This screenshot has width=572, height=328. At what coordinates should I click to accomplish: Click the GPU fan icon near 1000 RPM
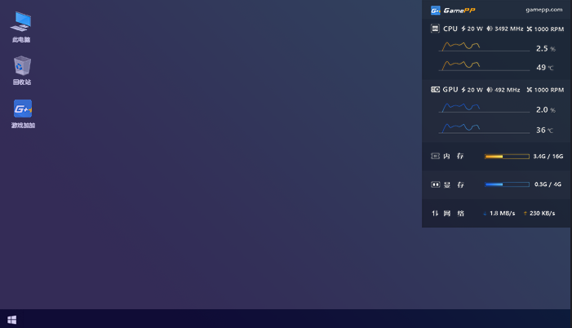[530, 90]
